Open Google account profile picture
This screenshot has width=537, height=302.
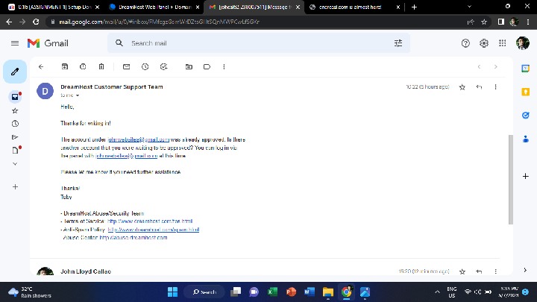[523, 43]
